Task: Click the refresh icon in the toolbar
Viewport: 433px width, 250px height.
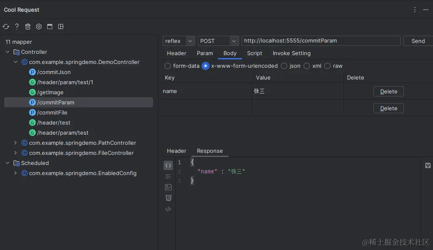Action: 6,27
